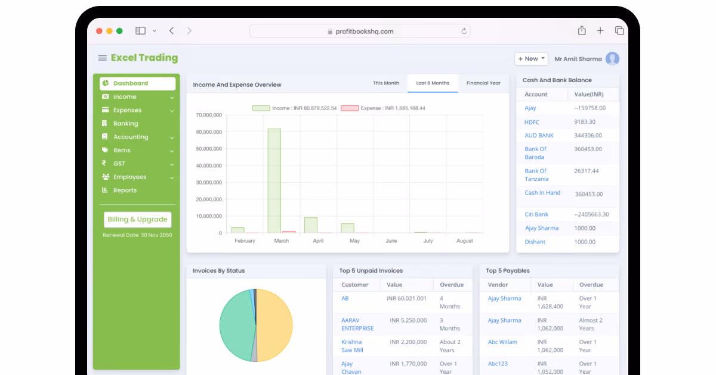Expand the Income sidebar menu chevron

[172, 98]
